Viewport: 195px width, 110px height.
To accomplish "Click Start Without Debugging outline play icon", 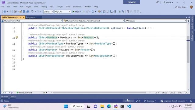I will click(83, 12).
